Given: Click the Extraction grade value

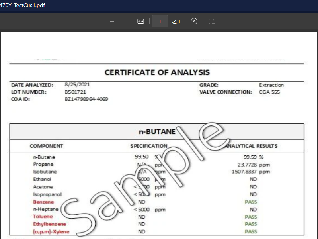Looking at the screenshot, I should tap(271, 85).
